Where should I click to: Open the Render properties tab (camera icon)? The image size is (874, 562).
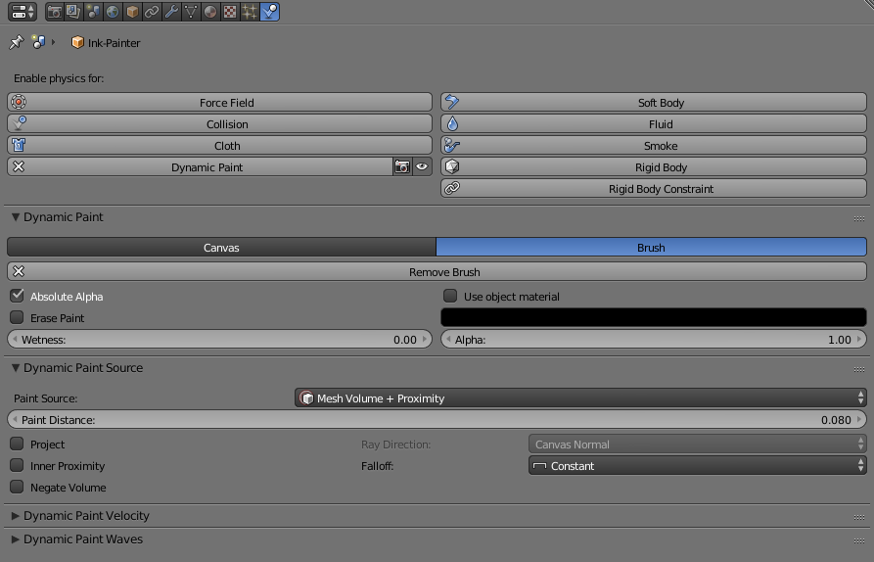[55, 12]
